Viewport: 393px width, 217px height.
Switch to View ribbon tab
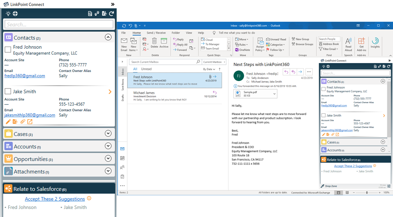189,33
